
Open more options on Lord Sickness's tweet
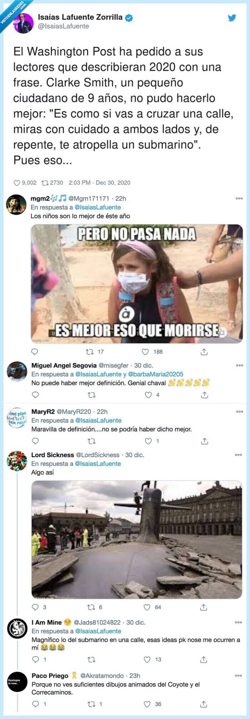click(x=239, y=455)
